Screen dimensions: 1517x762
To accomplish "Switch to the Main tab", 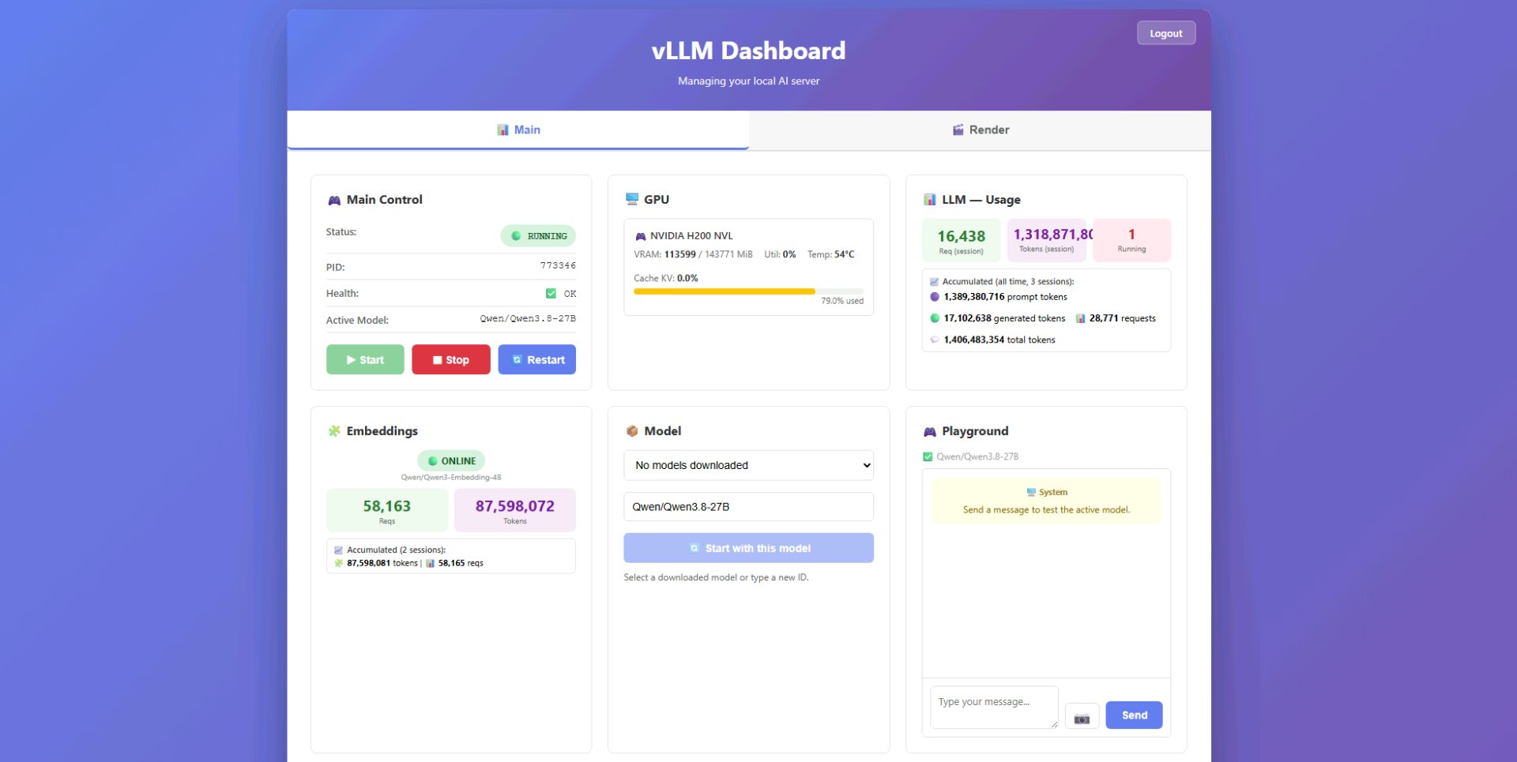I will [x=518, y=130].
